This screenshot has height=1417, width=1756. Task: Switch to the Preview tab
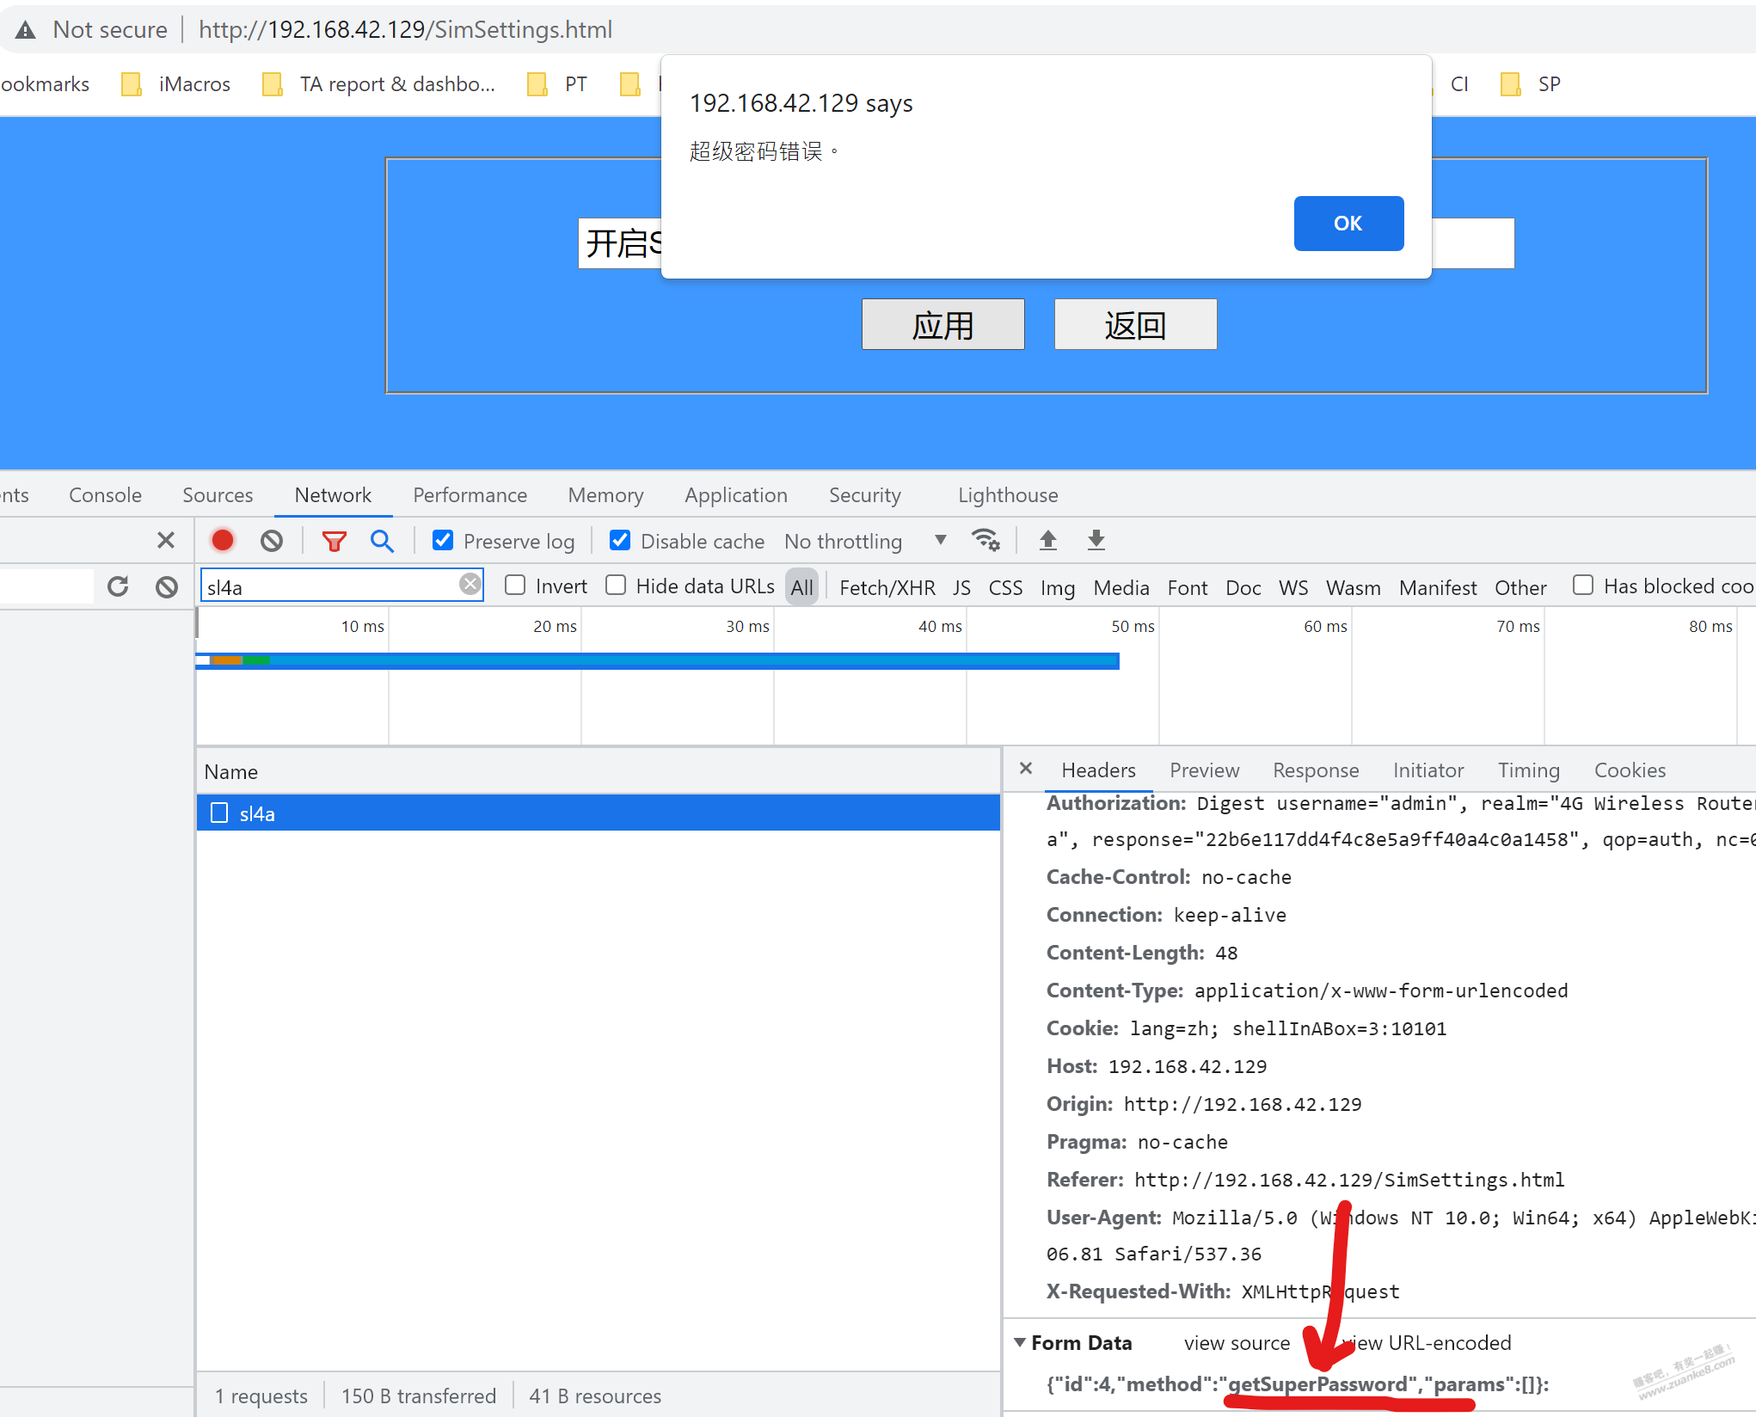click(x=1203, y=768)
